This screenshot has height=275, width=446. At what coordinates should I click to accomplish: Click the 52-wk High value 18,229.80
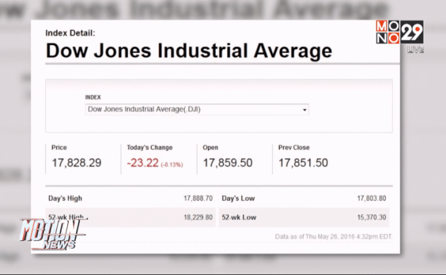pos(198,217)
